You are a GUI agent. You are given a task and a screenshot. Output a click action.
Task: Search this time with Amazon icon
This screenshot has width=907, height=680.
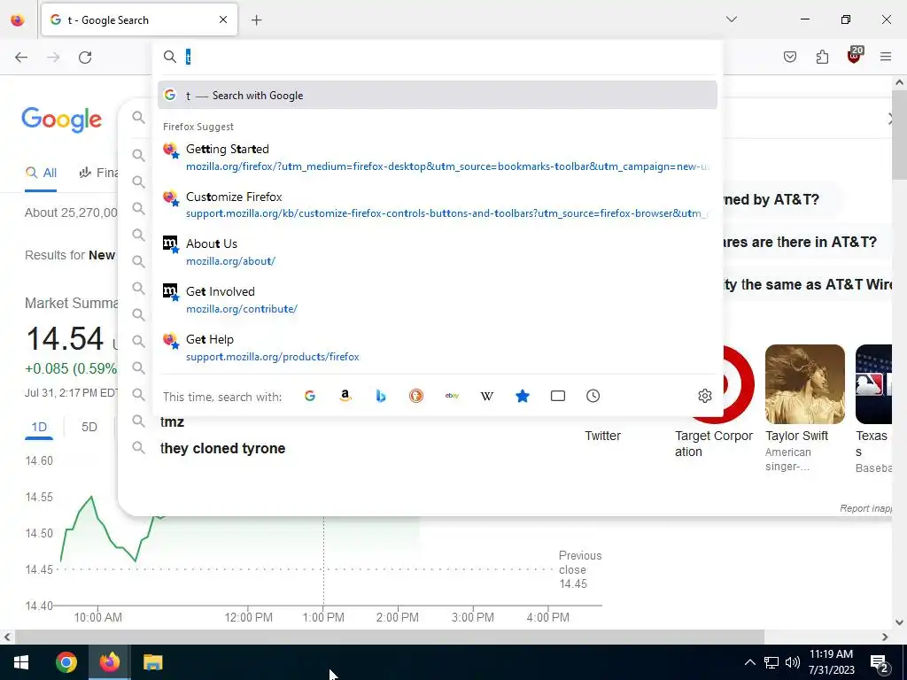click(x=345, y=396)
